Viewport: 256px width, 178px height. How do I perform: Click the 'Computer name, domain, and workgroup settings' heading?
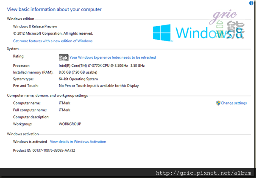(47, 96)
